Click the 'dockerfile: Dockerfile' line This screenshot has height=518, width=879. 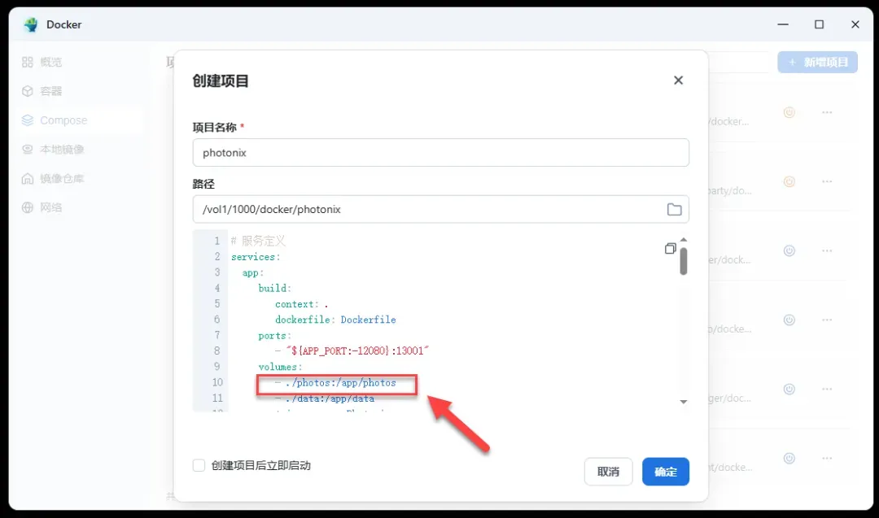click(335, 320)
